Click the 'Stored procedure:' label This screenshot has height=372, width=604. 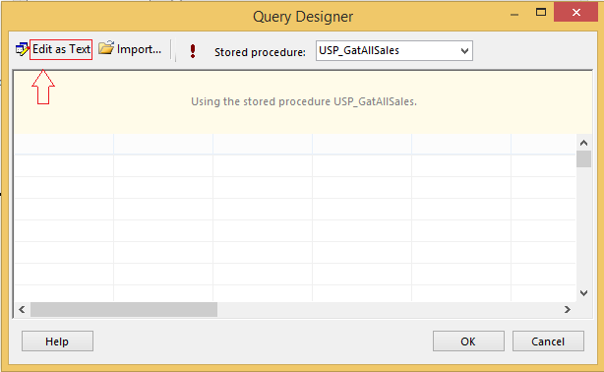click(260, 52)
